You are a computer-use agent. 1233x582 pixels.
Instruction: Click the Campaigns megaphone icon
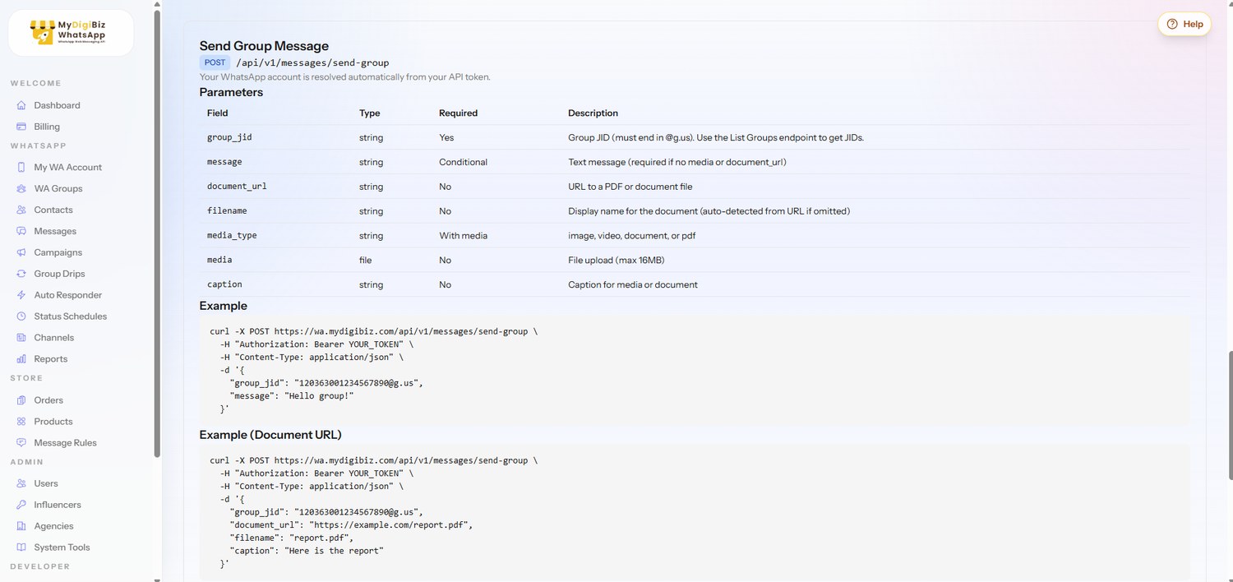(21, 252)
